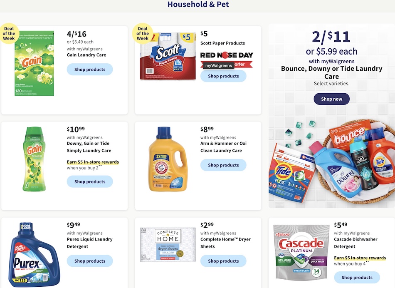
Task: Shop products for Purex Liquid Laundry Detergent
Action: 90,261
